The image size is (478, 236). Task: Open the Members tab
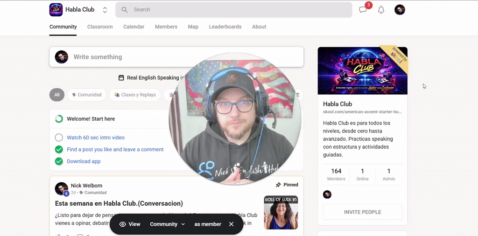pyautogui.click(x=166, y=27)
